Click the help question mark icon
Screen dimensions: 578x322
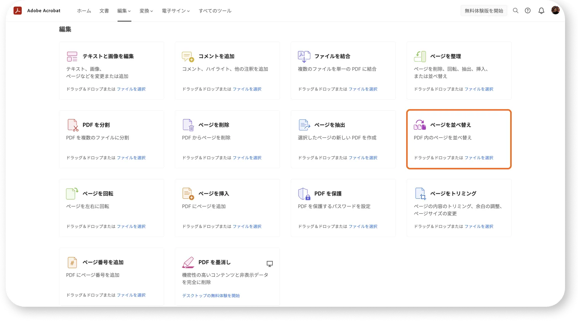click(528, 11)
